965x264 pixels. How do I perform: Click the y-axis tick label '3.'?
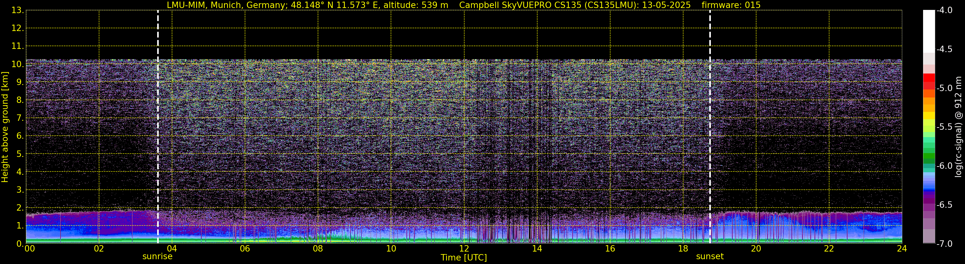point(20,190)
